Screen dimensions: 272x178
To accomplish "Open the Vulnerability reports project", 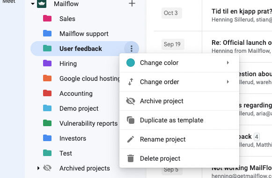I will [88, 123].
